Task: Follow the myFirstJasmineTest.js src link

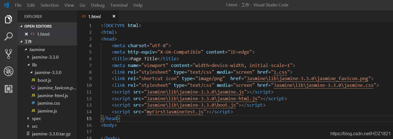Action: pos(175,112)
